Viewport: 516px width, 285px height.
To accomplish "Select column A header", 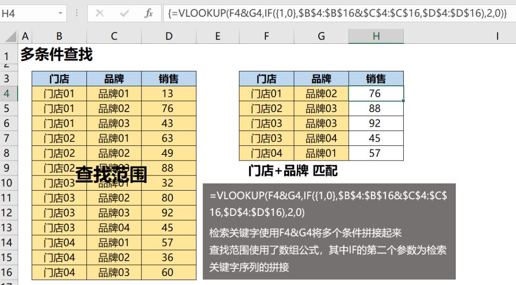I will tap(25, 36).
